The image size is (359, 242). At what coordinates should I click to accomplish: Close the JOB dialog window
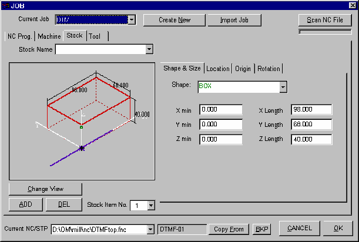353,5
